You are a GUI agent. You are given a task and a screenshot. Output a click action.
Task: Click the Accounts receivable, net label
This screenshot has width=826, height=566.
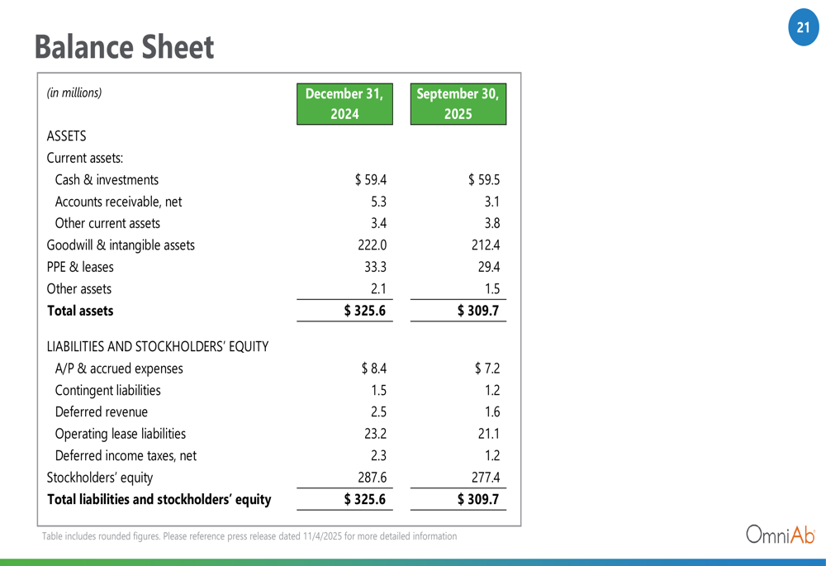[x=118, y=202]
